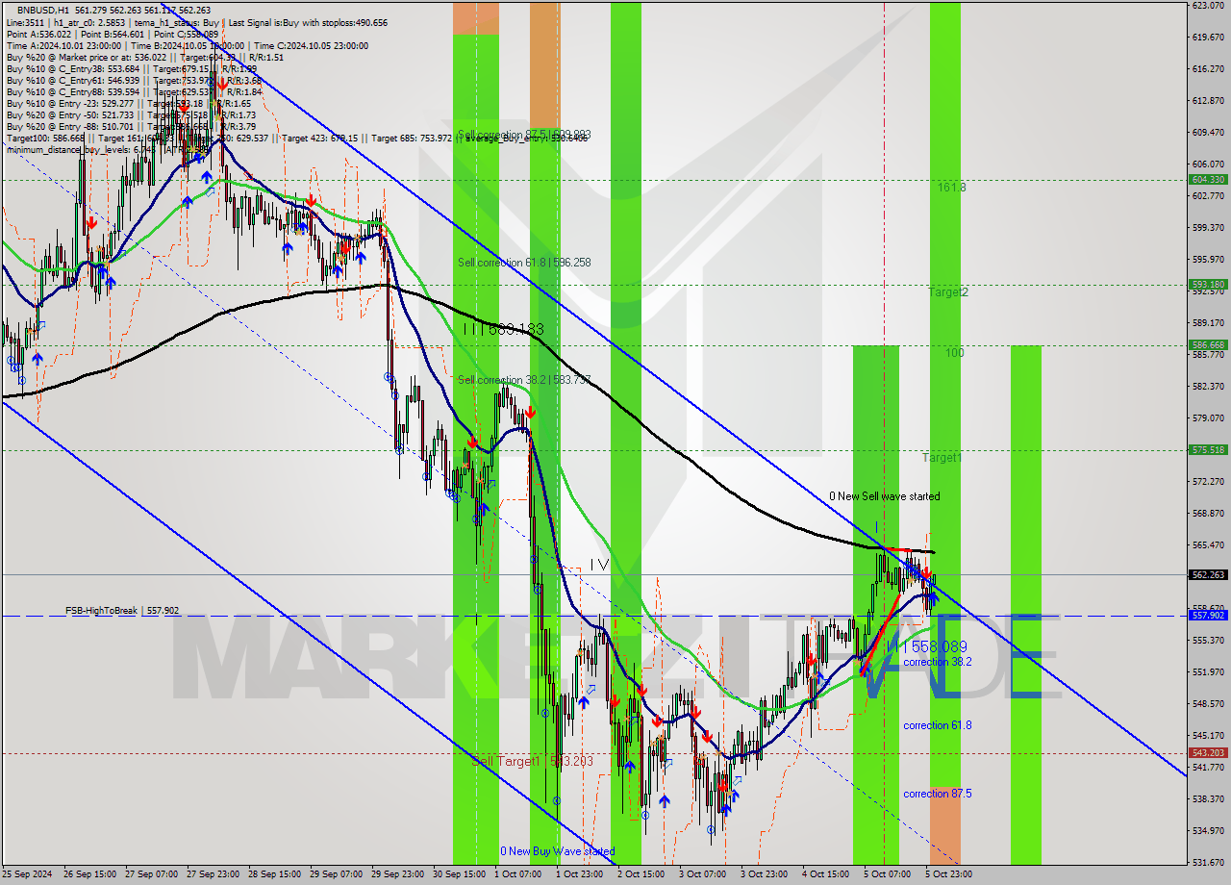Click the 'Sell correction 61.8 | 596.258' label
The image size is (1231, 885).
click(524, 262)
